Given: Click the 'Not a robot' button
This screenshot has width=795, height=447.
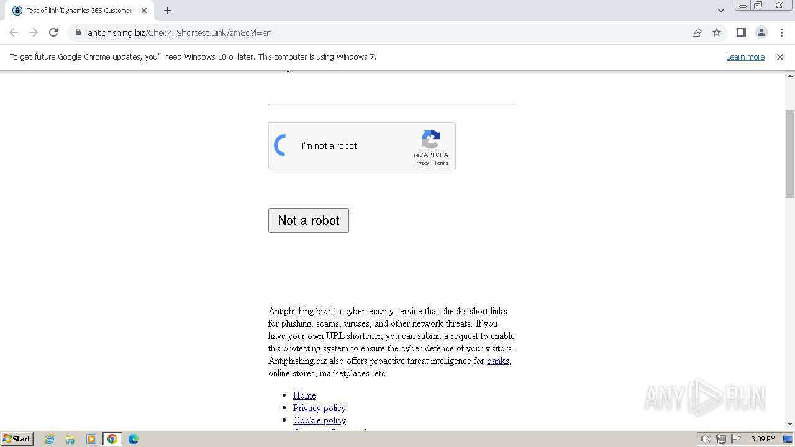Looking at the screenshot, I should (x=309, y=220).
